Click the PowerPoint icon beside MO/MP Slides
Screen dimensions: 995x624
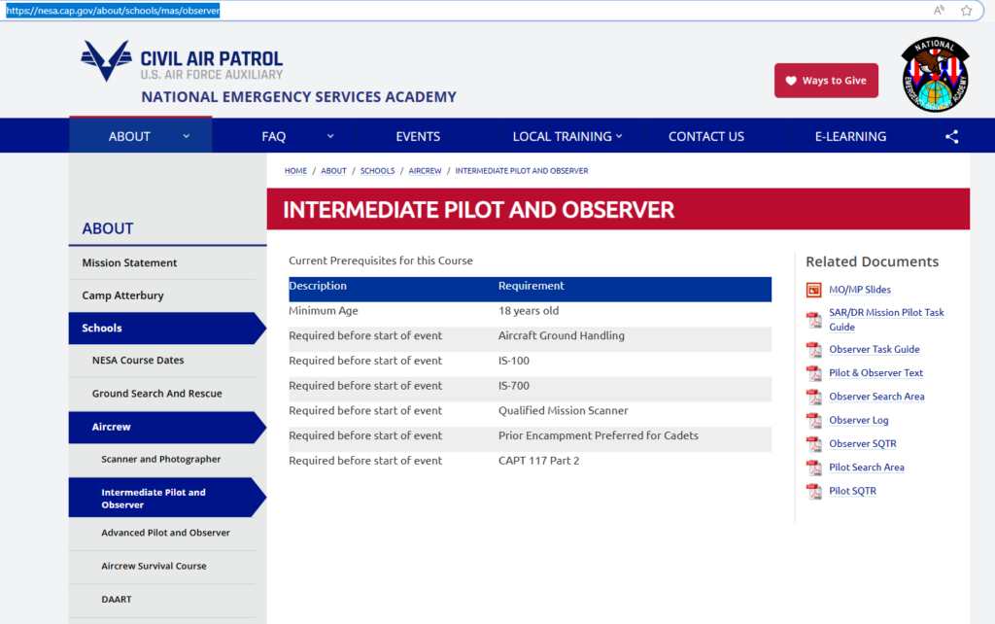(814, 290)
